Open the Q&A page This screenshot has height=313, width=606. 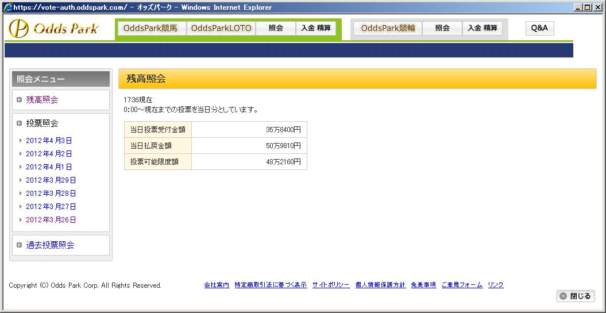click(540, 28)
